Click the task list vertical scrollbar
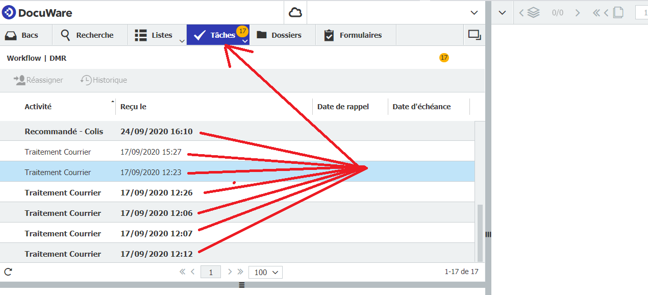 [481, 232]
